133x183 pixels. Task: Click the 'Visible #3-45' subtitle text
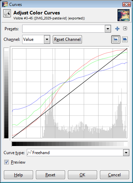click(49, 18)
